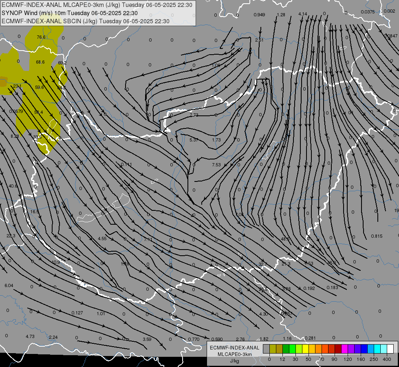
Task: Click the map value '0.192'
Action: click(x=309, y=288)
